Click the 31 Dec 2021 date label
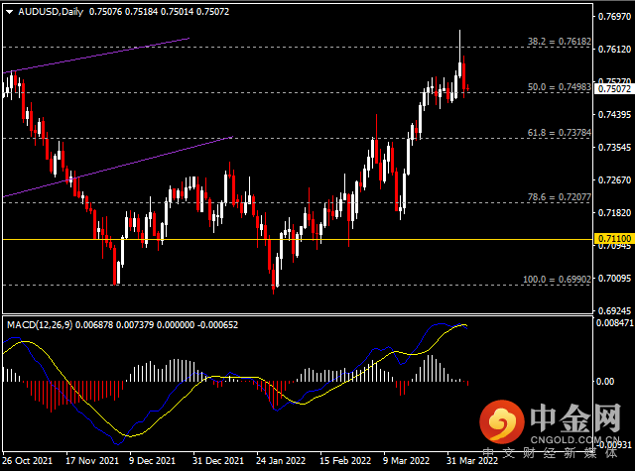635x471 pixels. coord(218,461)
